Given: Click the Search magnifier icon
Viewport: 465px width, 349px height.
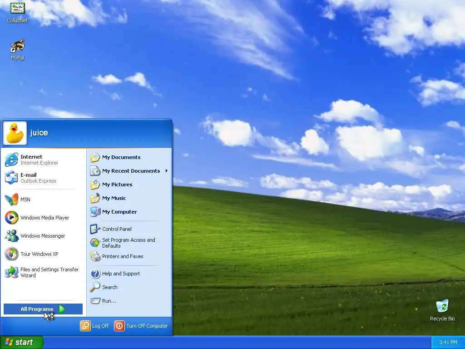Looking at the screenshot, I should coord(95,287).
